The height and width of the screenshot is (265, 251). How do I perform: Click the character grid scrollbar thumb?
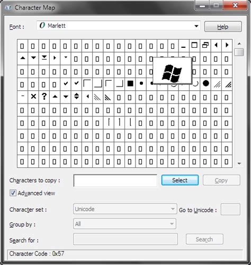point(239,52)
